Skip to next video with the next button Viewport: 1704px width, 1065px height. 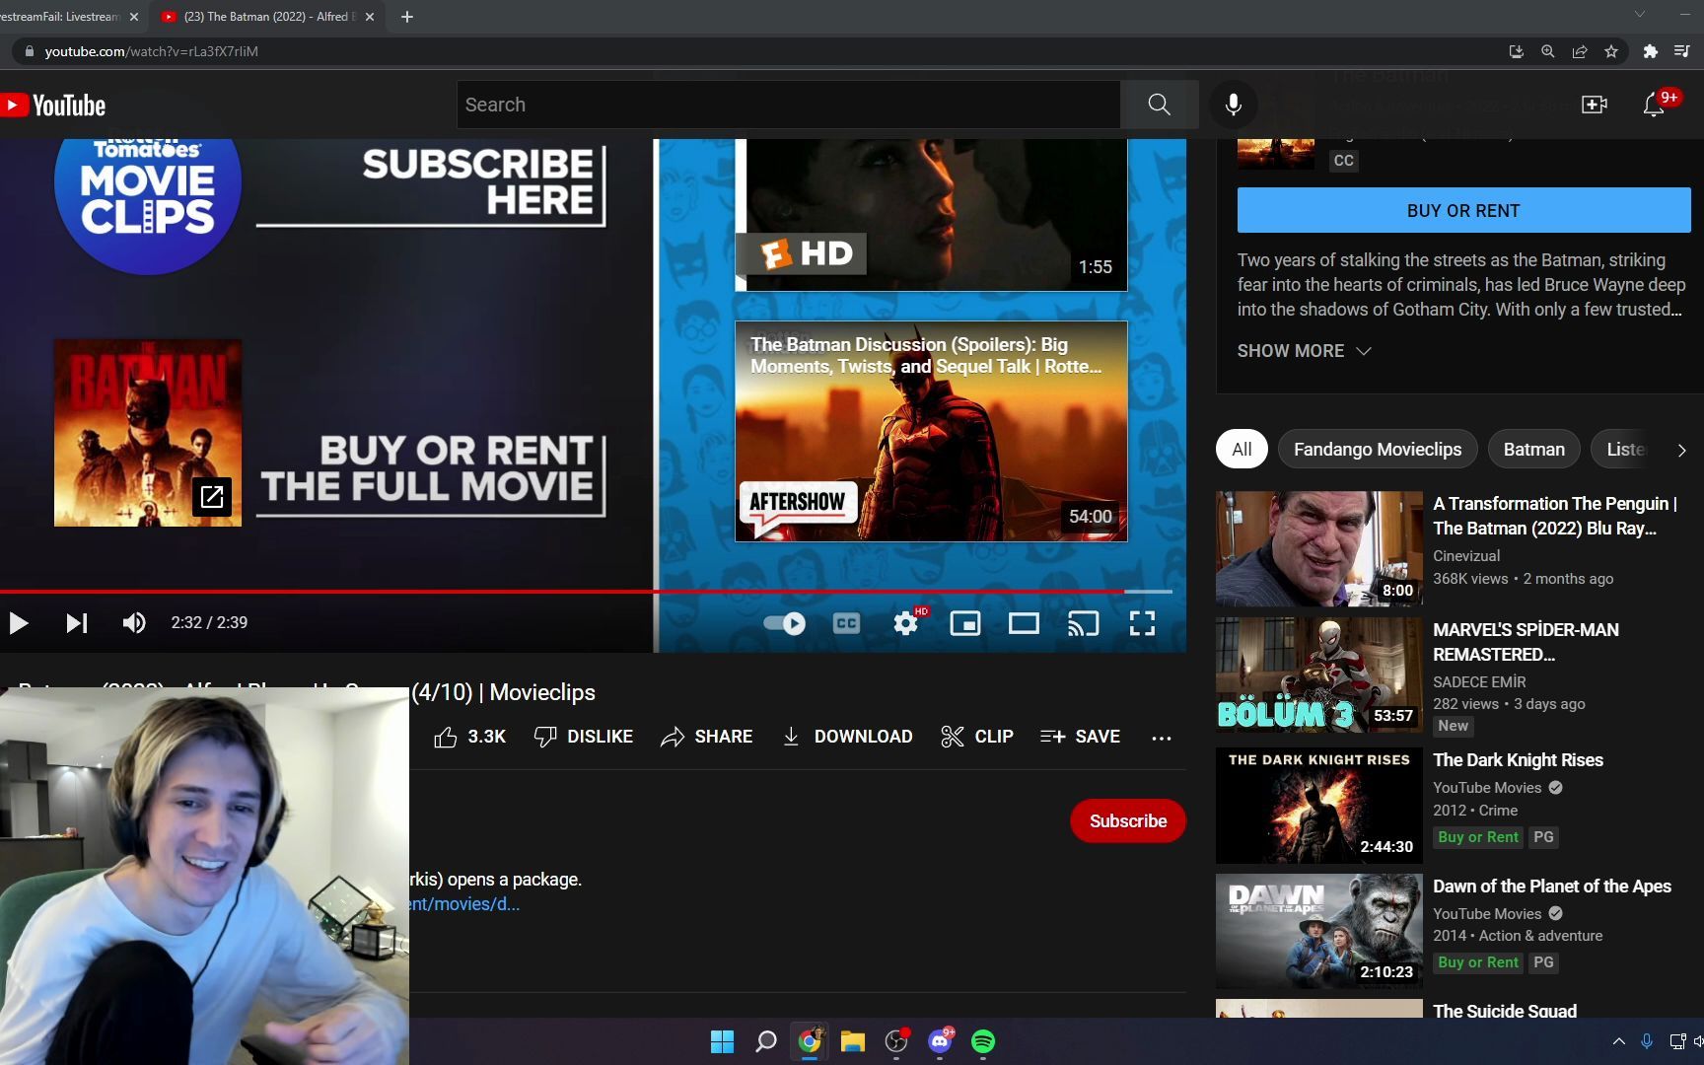77,623
